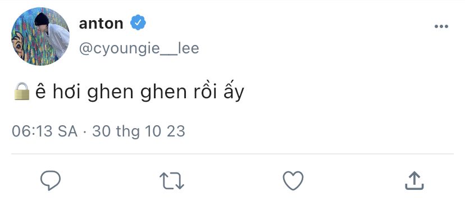This screenshot has height=205, width=465.
Task: Click the word rồi in the tweet
Action: point(204,92)
